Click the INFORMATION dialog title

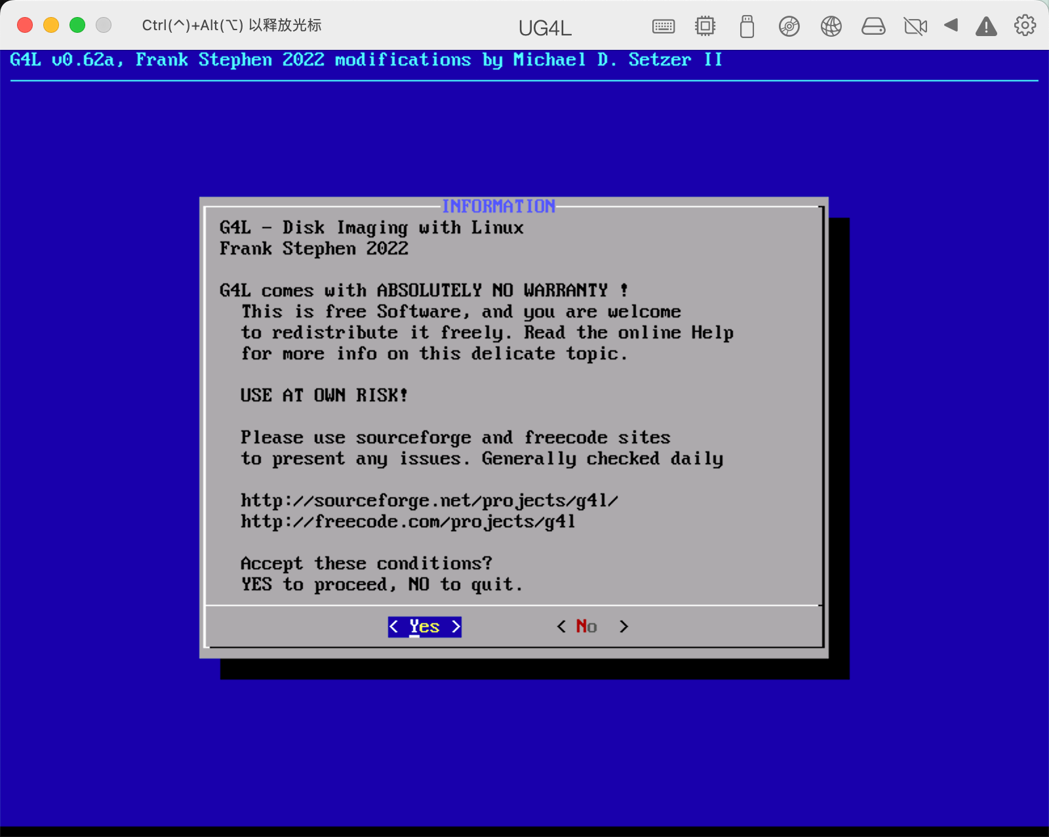click(x=498, y=207)
